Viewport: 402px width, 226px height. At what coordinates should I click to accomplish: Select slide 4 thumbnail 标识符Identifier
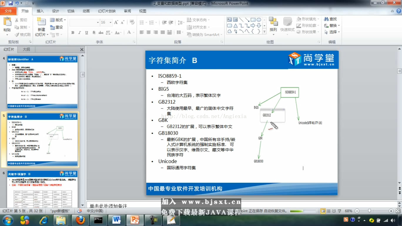tap(42, 82)
